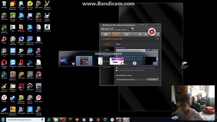Open File Viewer Plus desktop icon
217x122 pixels.
pyautogui.click(x=21, y=5)
